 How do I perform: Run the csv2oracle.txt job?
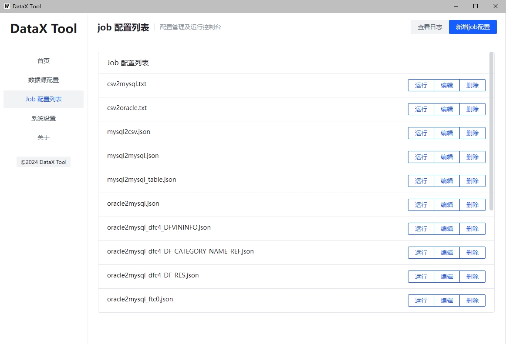(421, 109)
